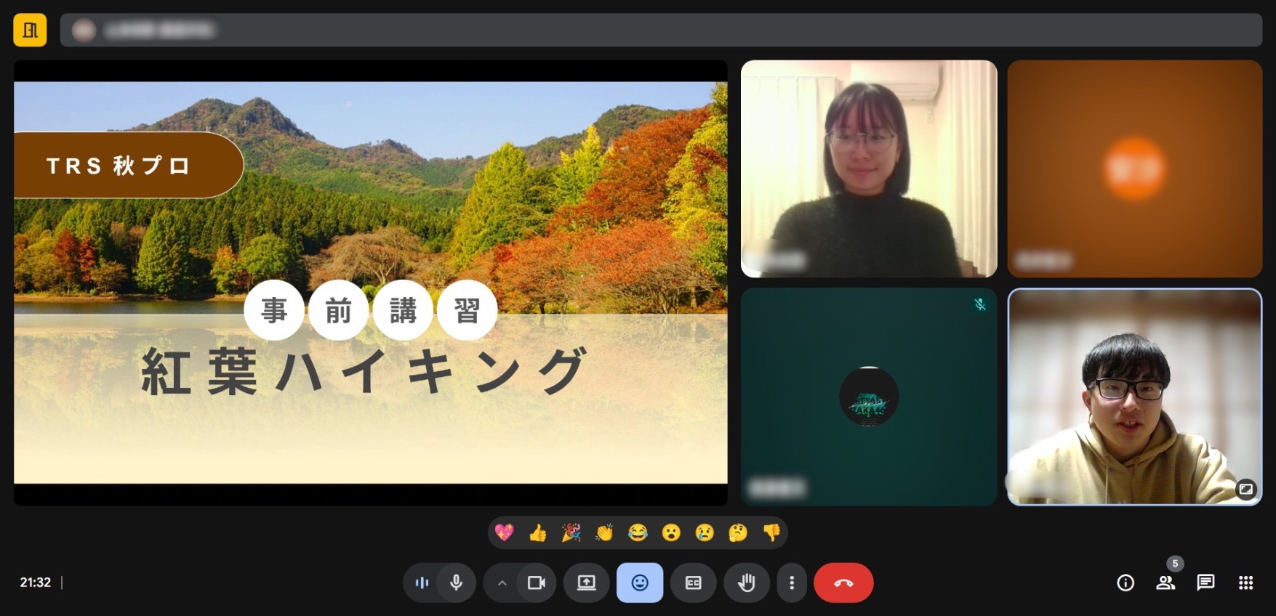
Task: Send the thumbs down reaction
Action: point(771,533)
